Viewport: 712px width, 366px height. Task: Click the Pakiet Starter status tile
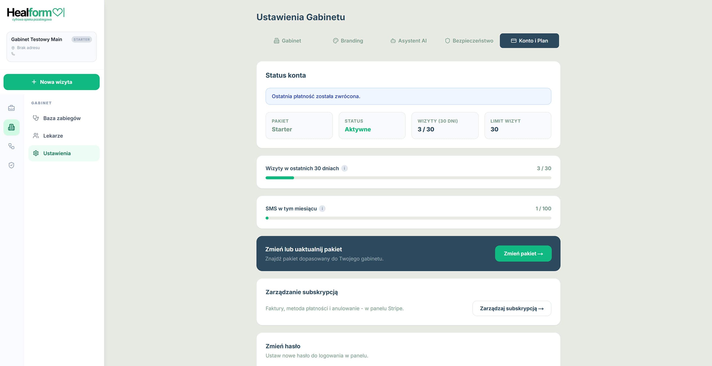click(x=299, y=125)
